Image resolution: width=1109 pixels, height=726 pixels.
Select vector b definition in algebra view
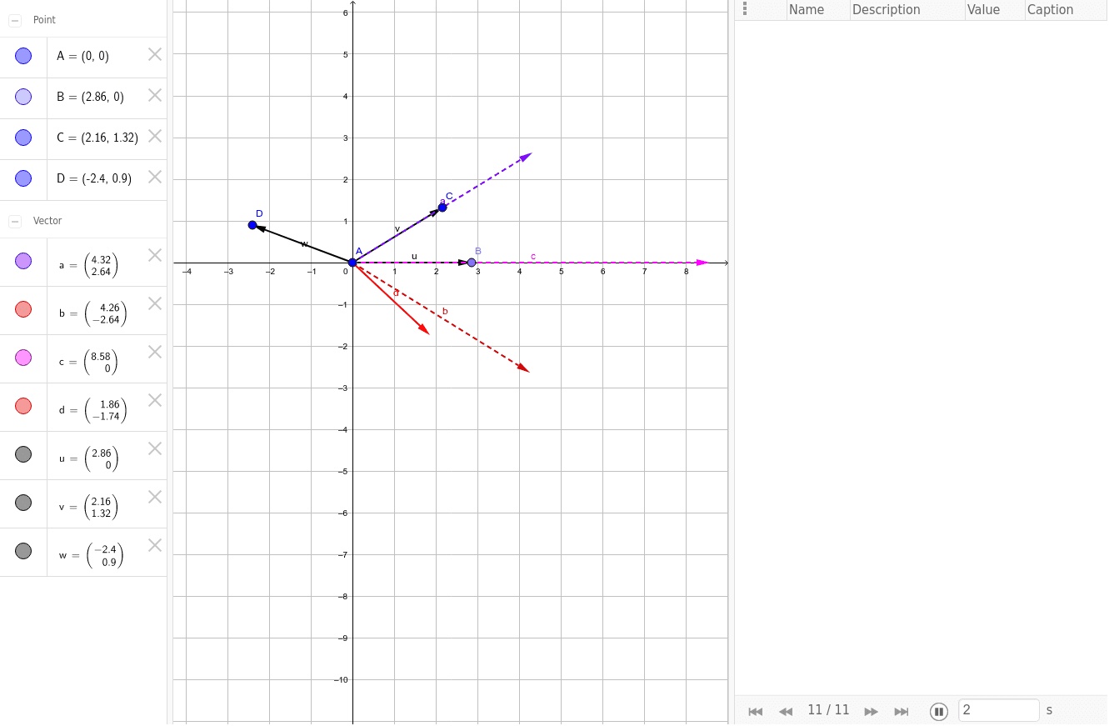point(92,314)
